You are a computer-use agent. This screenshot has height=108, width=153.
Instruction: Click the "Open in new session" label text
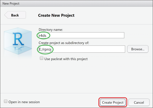click(24, 102)
